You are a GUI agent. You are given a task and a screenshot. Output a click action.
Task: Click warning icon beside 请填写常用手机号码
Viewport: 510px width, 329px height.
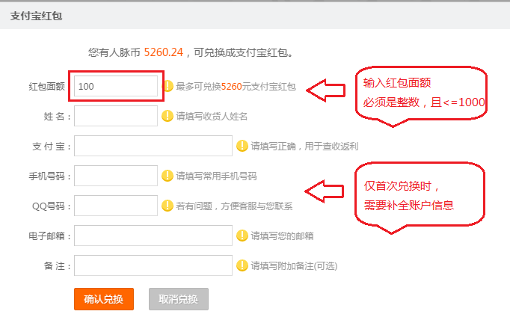pos(168,176)
